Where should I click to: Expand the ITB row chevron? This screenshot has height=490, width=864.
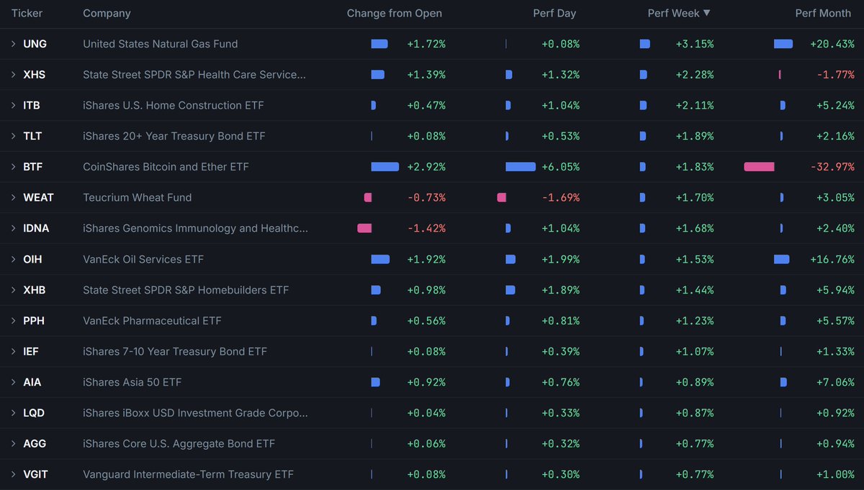[x=13, y=106]
